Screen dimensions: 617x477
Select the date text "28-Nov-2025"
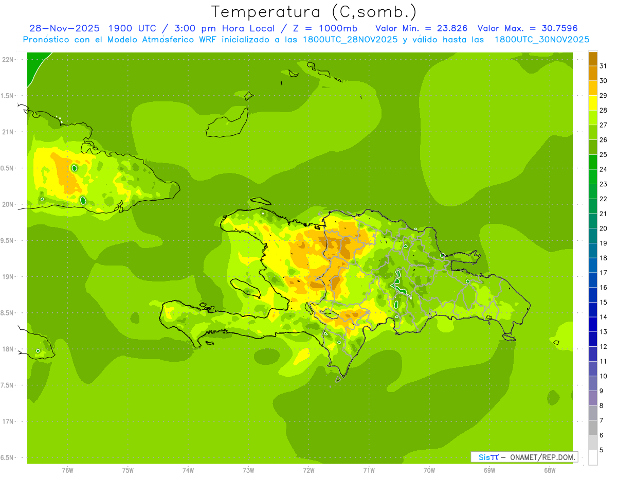64,28
